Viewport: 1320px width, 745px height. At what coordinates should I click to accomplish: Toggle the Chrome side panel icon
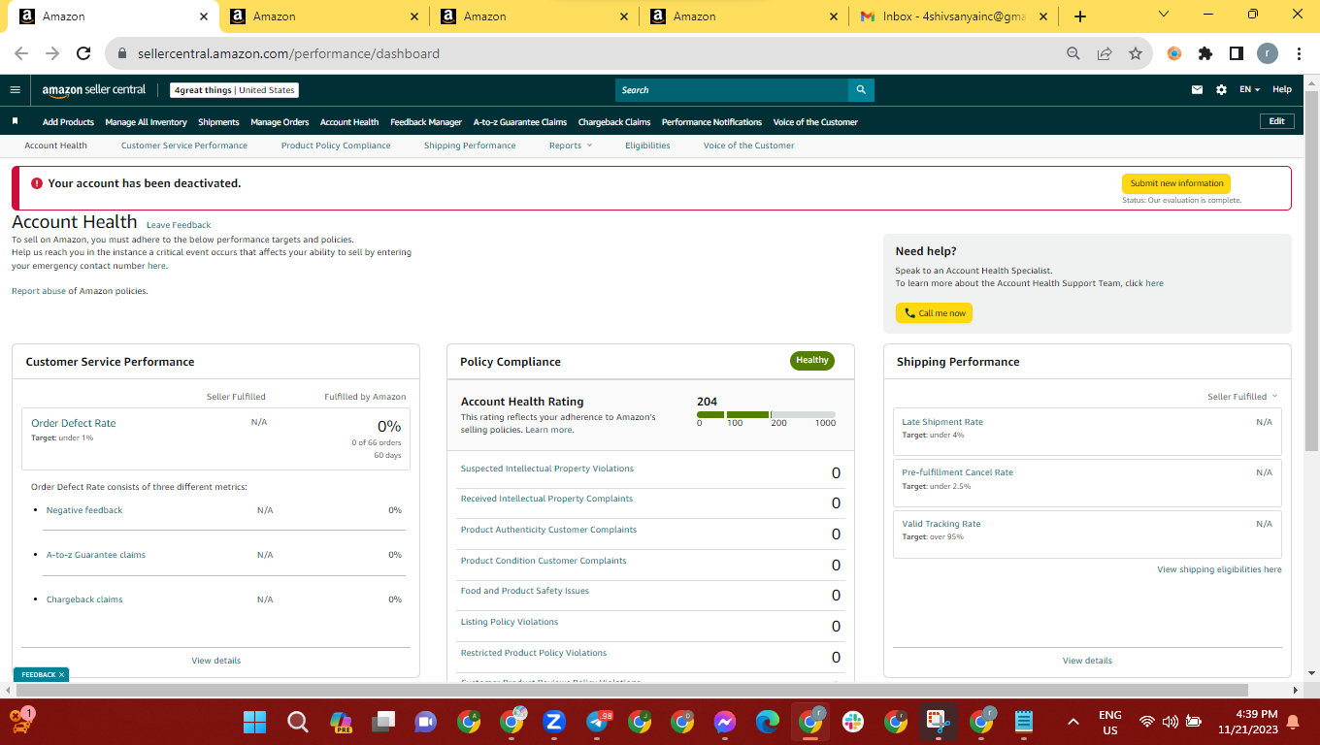click(1237, 54)
